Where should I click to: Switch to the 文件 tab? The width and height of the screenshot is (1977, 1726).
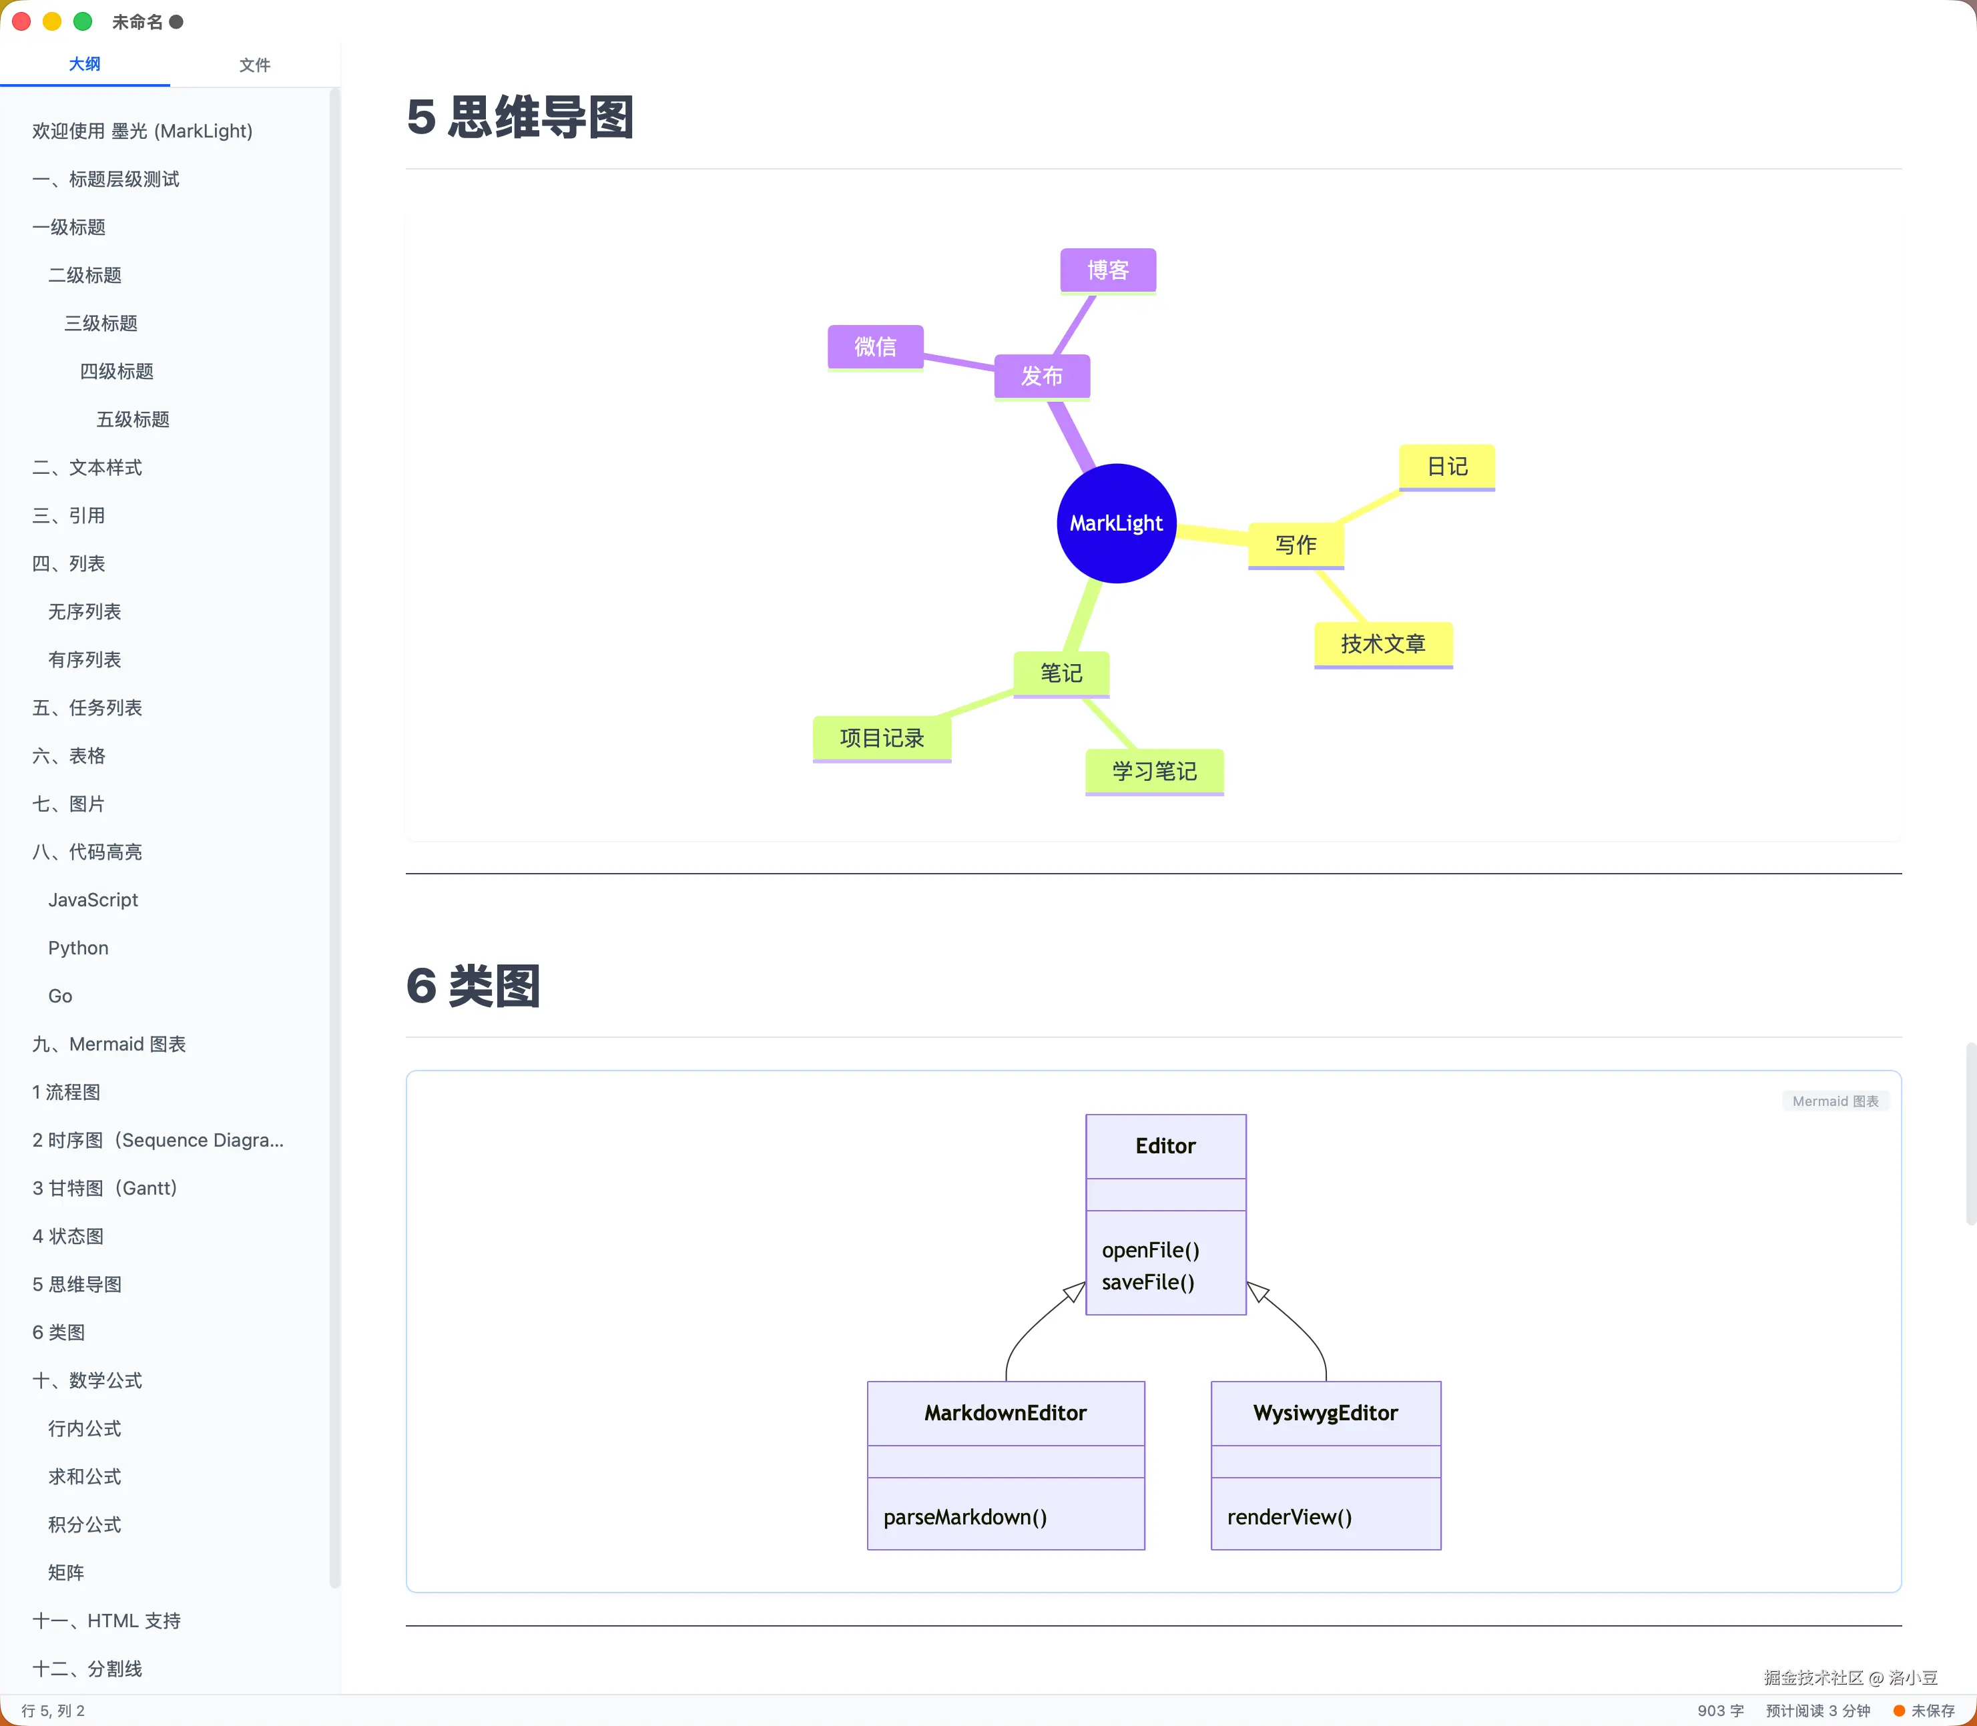(254, 65)
